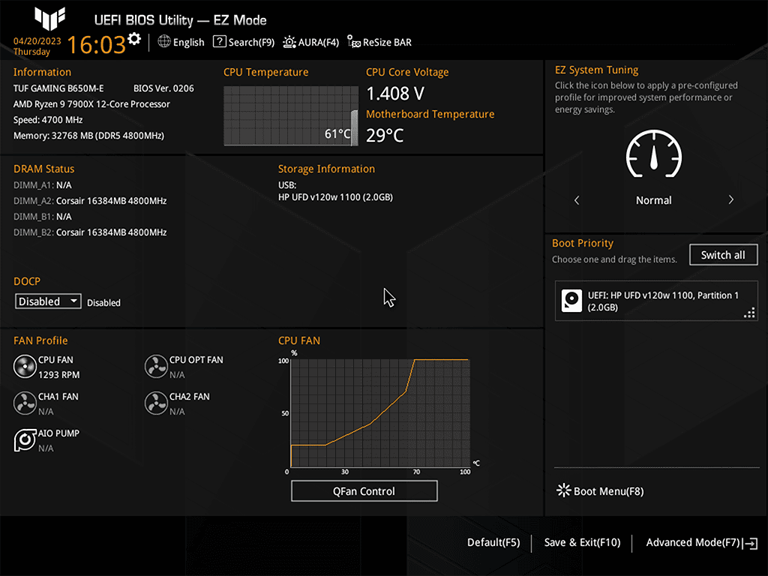Click the CPU FAN curve graph
Image resolution: width=768 pixels, height=576 pixels.
[380, 412]
